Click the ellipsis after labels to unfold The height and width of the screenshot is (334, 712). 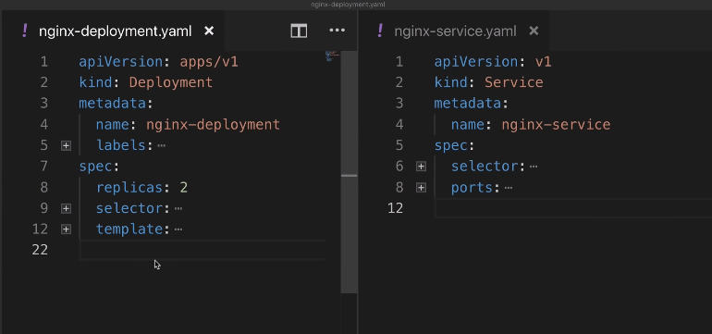(161, 145)
